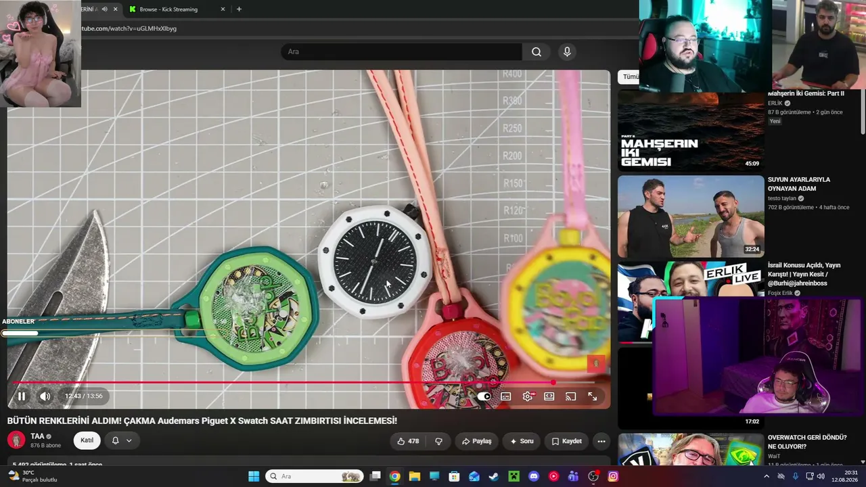Open the Paylaş share dialog
The height and width of the screenshot is (487, 866).
476,441
